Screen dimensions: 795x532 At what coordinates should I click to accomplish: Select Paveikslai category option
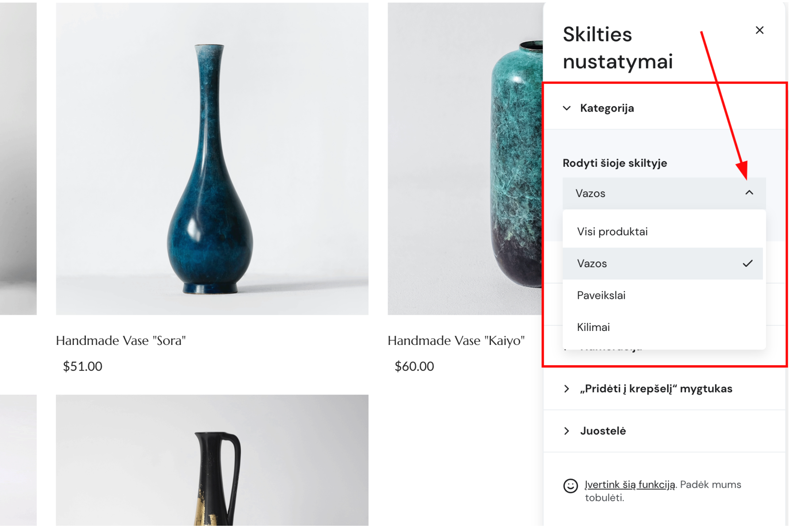601,295
